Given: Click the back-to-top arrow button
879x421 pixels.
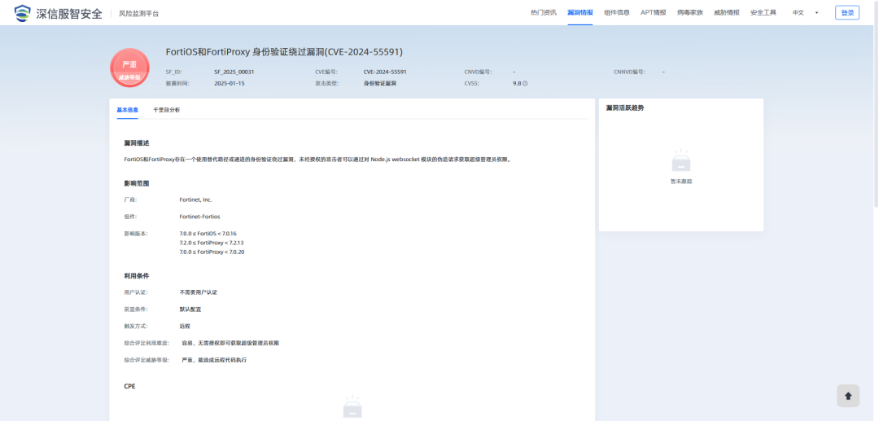Looking at the screenshot, I should click(847, 396).
